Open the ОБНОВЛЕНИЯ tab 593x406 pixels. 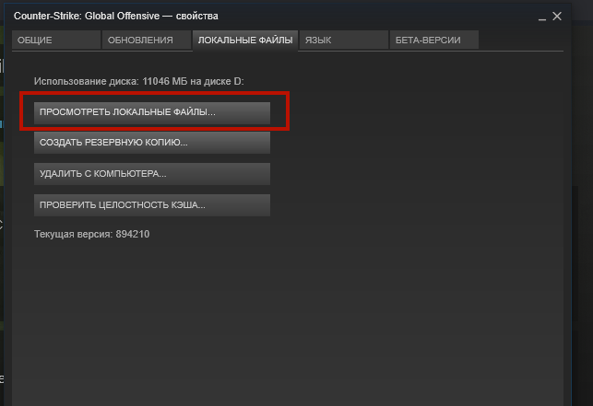pos(147,40)
